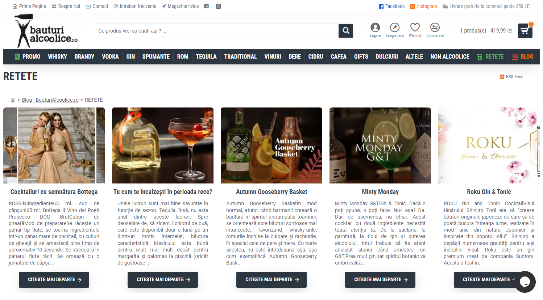Open the RSS Feed link

[511, 77]
